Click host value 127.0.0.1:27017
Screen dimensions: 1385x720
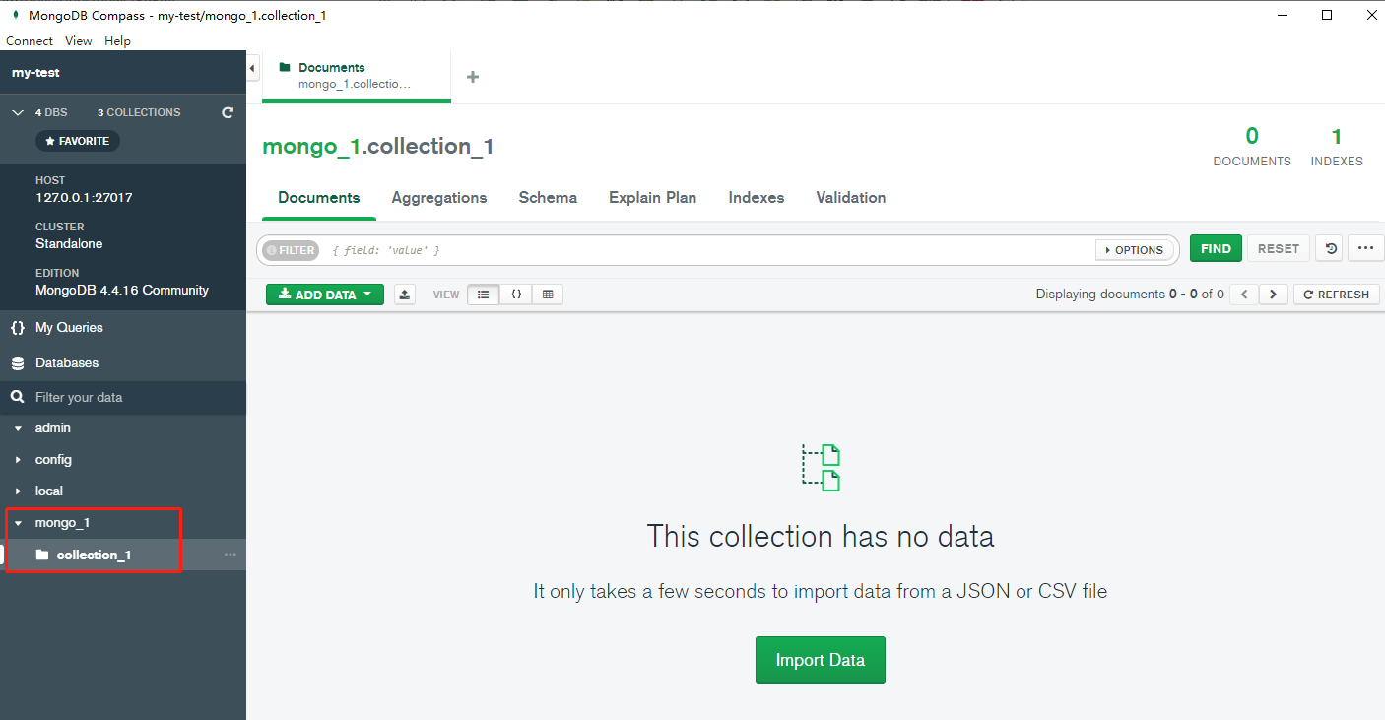pyautogui.click(x=84, y=198)
